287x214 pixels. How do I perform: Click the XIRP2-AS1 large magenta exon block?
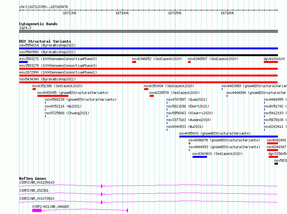pyautogui.click(x=37, y=210)
